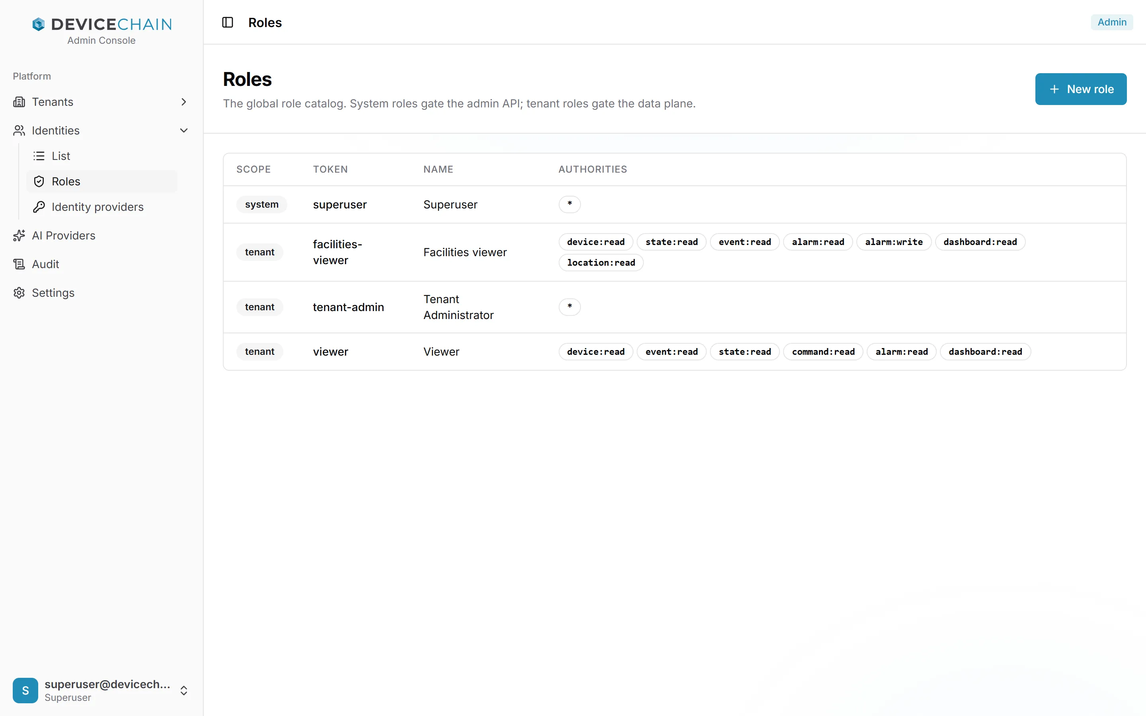Click the command:read authority chip

point(823,352)
